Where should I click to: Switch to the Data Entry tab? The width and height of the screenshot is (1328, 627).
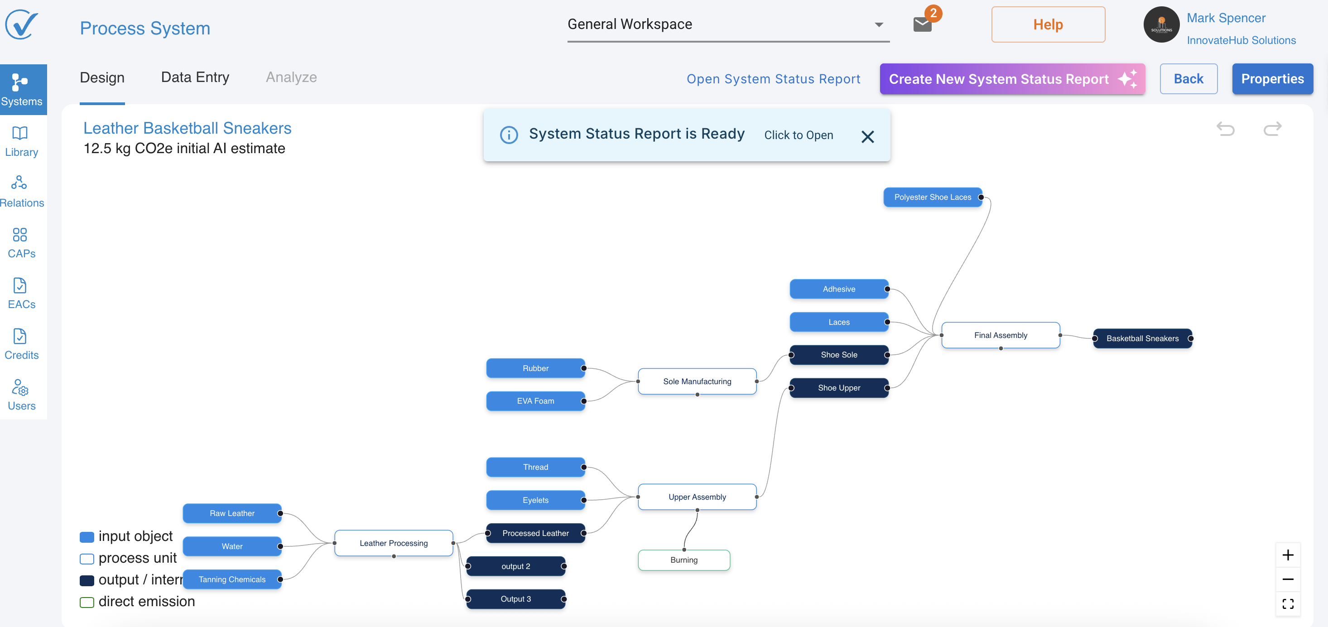195,77
